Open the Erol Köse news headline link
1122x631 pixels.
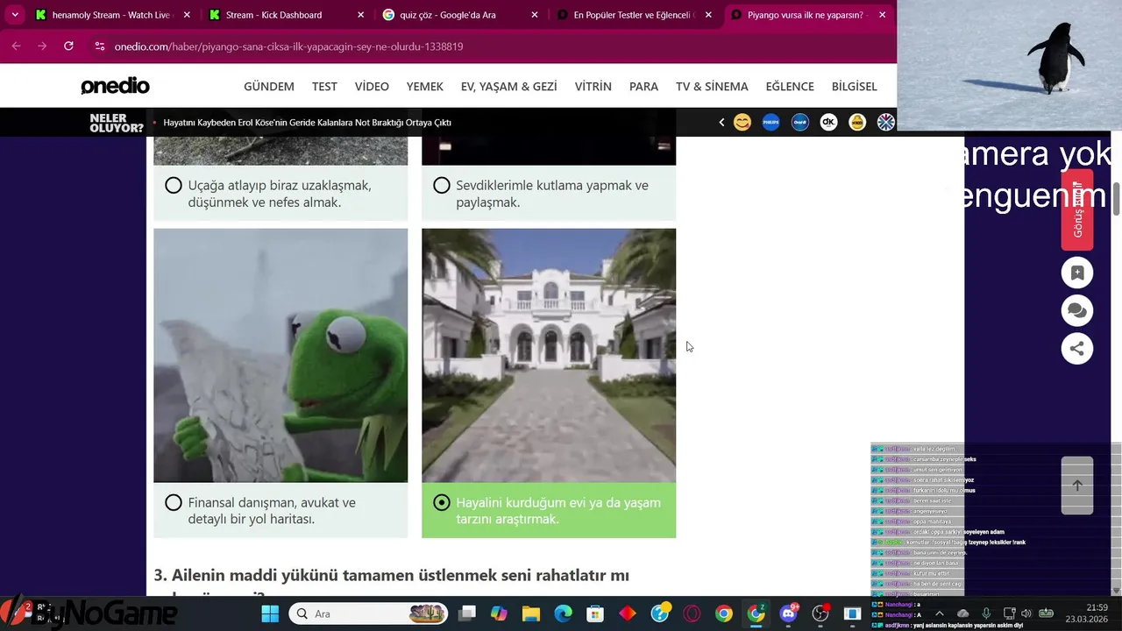pos(308,123)
